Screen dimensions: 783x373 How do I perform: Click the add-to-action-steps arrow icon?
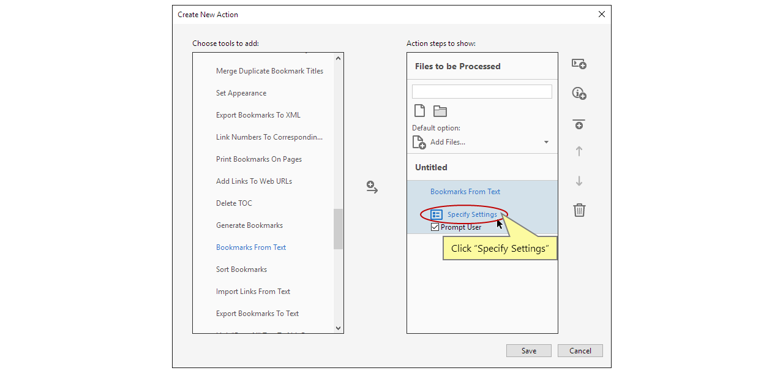[372, 187]
